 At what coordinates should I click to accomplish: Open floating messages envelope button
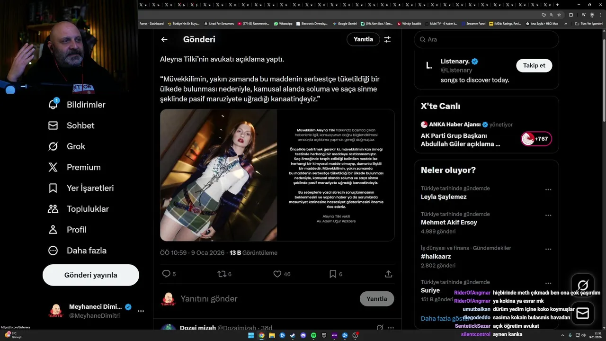pyautogui.click(x=583, y=313)
